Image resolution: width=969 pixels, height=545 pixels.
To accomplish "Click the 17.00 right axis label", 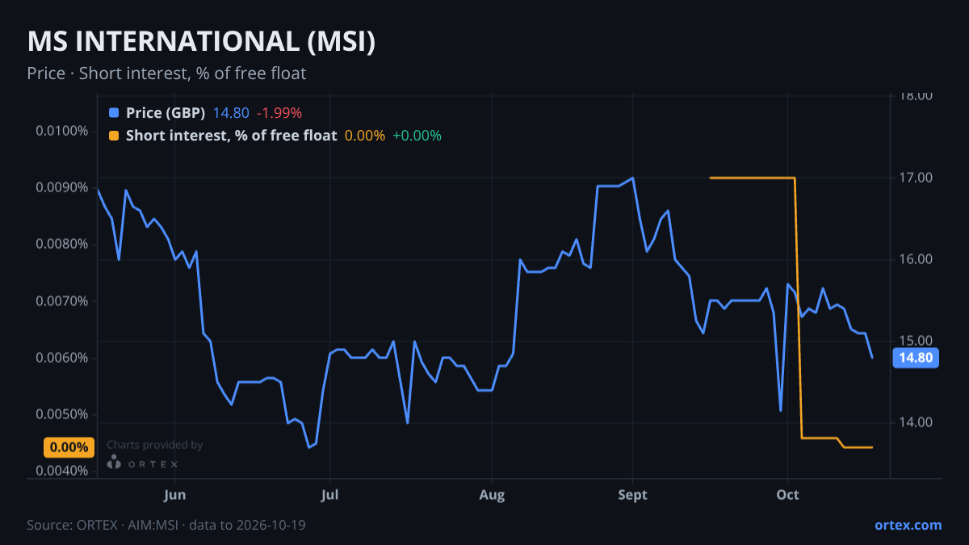I will pos(917,178).
